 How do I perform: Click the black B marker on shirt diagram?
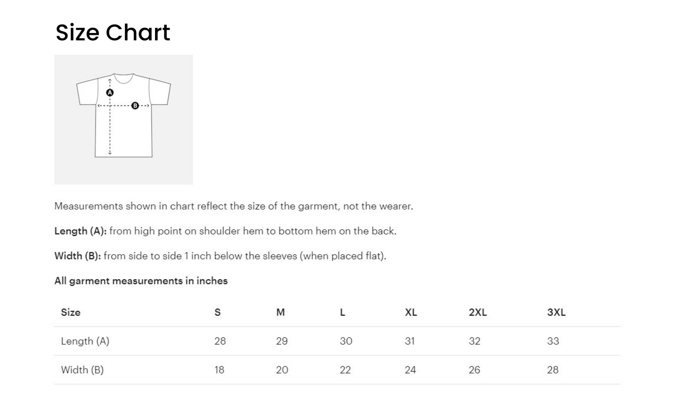point(135,105)
